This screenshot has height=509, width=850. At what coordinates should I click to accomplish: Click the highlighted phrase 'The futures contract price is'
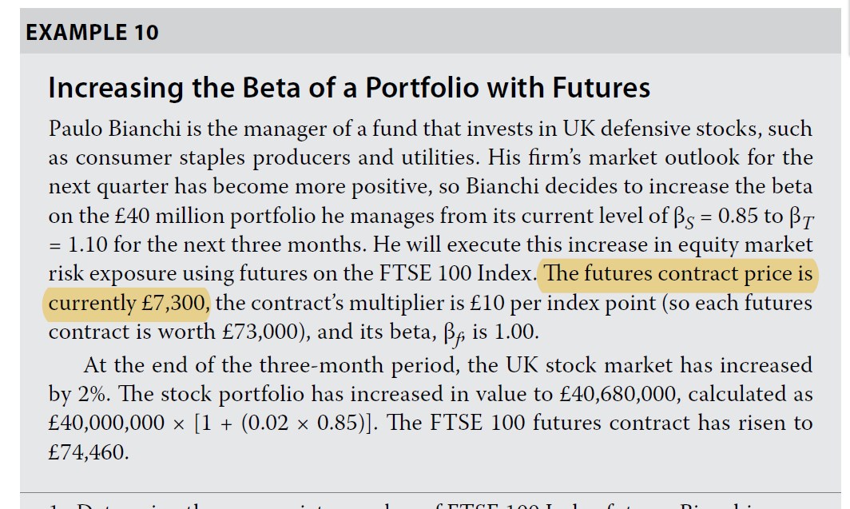point(677,274)
